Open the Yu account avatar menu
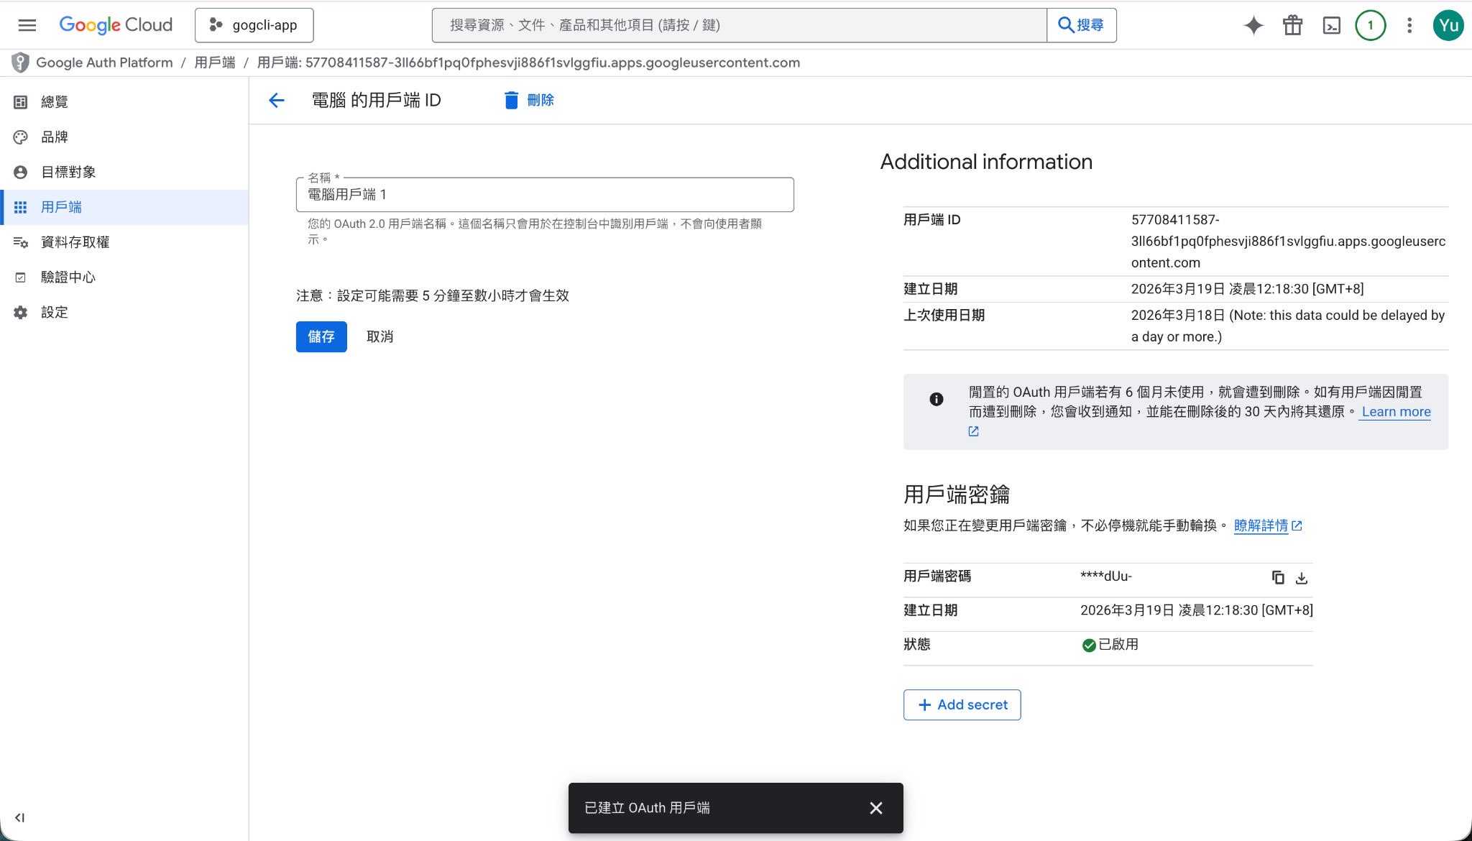The width and height of the screenshot is (1472, 841). click(1448, 25)
